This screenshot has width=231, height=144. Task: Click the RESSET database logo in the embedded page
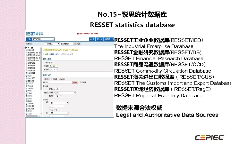pos(35,34)
